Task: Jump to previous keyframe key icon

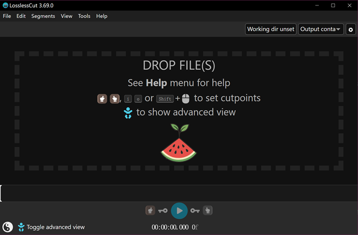Action: (x=163, y=211)
